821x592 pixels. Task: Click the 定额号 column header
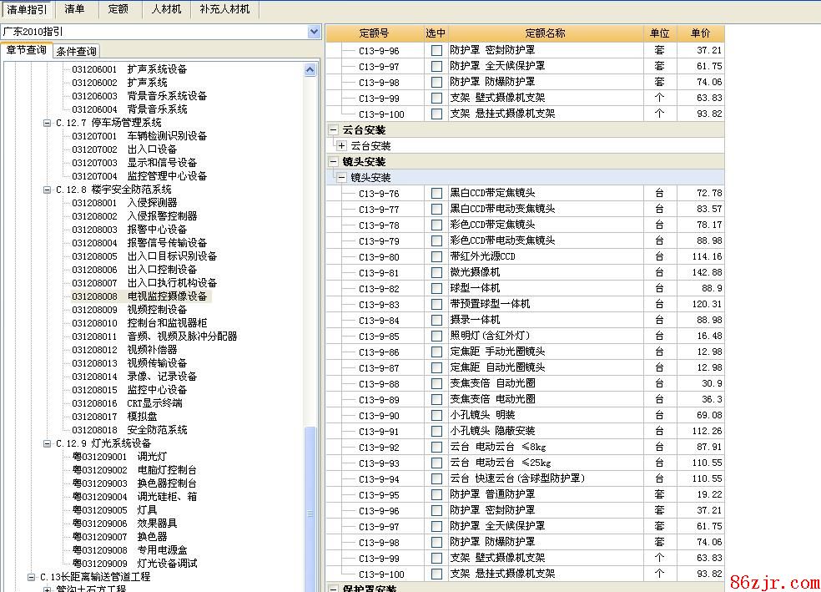coord(374,33)
